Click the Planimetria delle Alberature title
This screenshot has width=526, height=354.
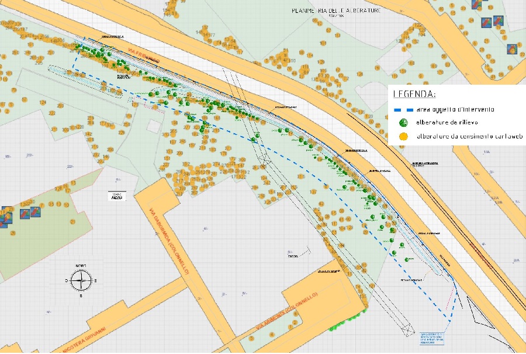pyautogui.click(x=336, y=11)
